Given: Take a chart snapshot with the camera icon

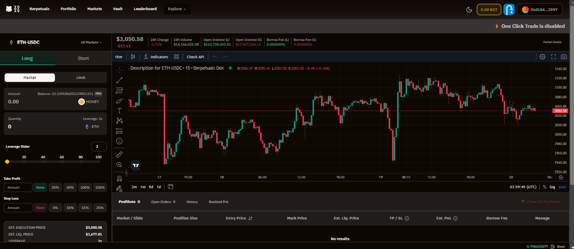Looking at the screenshot, I should [x=564, y=57].
